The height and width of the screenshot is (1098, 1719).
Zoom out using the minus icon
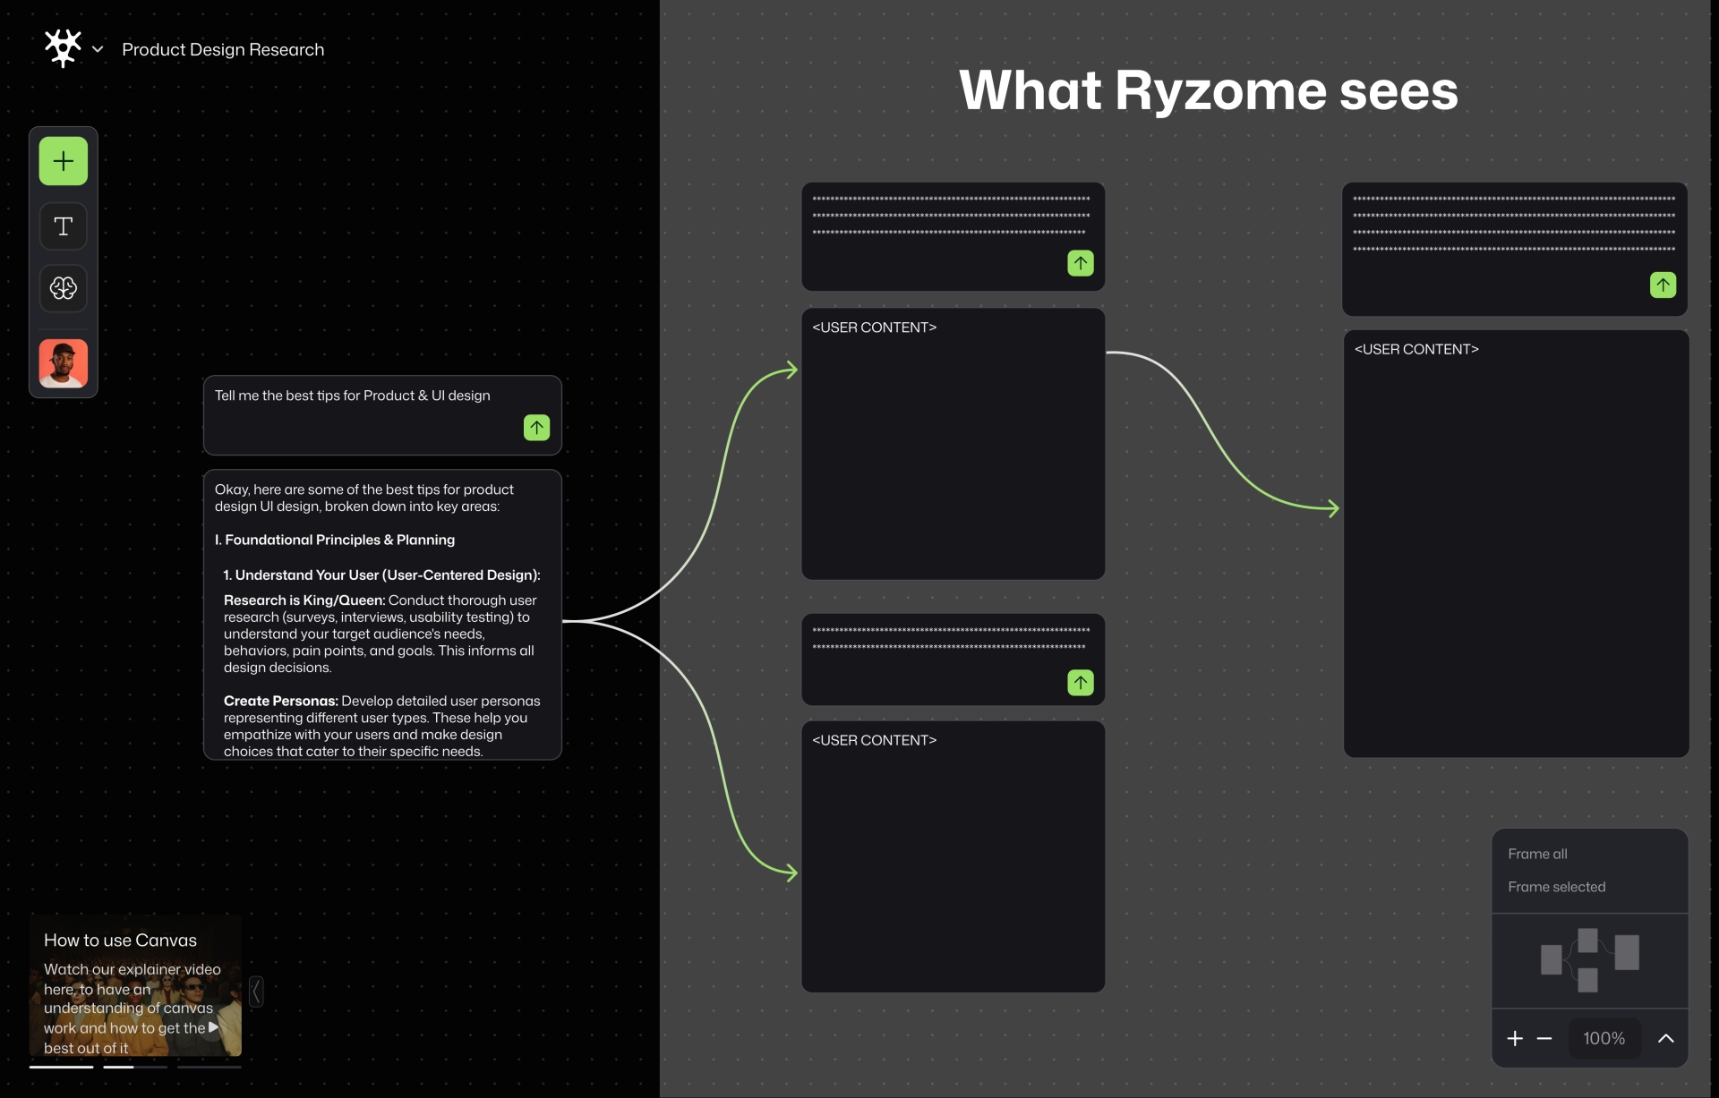point(1544,1038)
